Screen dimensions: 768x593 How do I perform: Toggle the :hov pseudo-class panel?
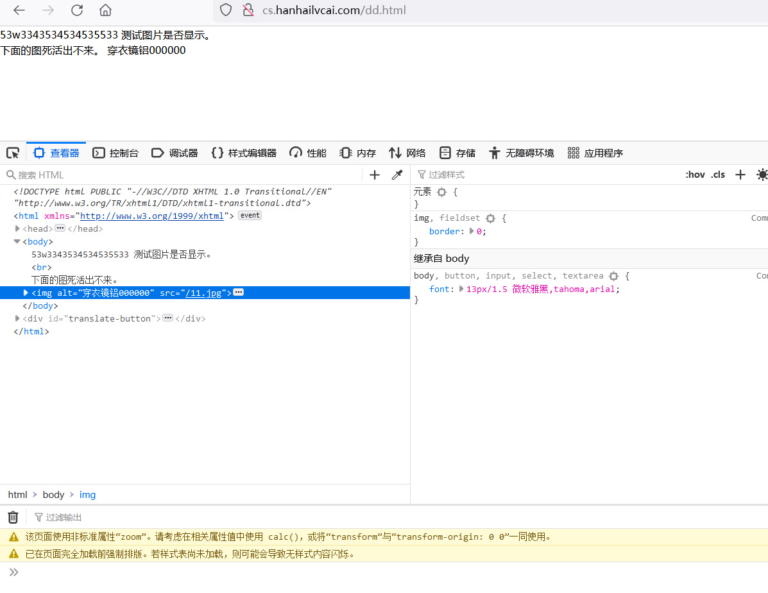coord(695,175)
